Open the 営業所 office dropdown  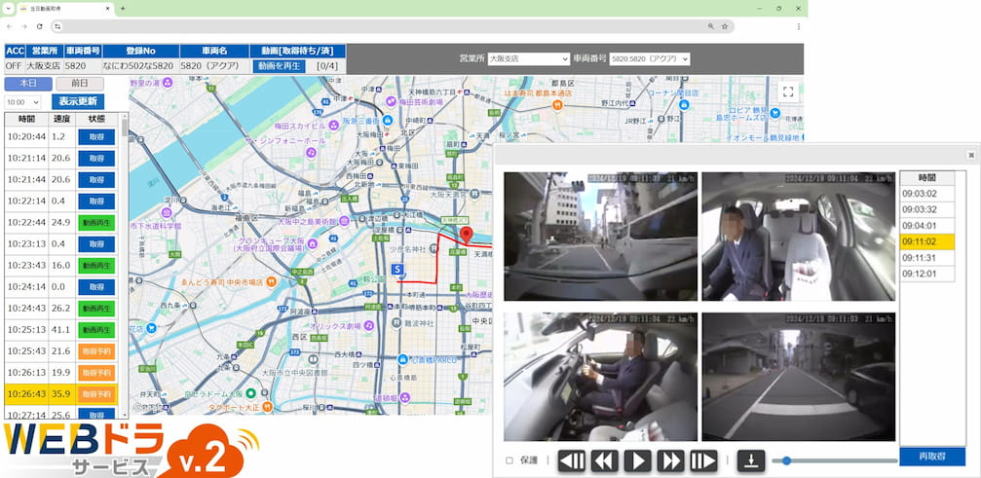[x=529, y=58]
